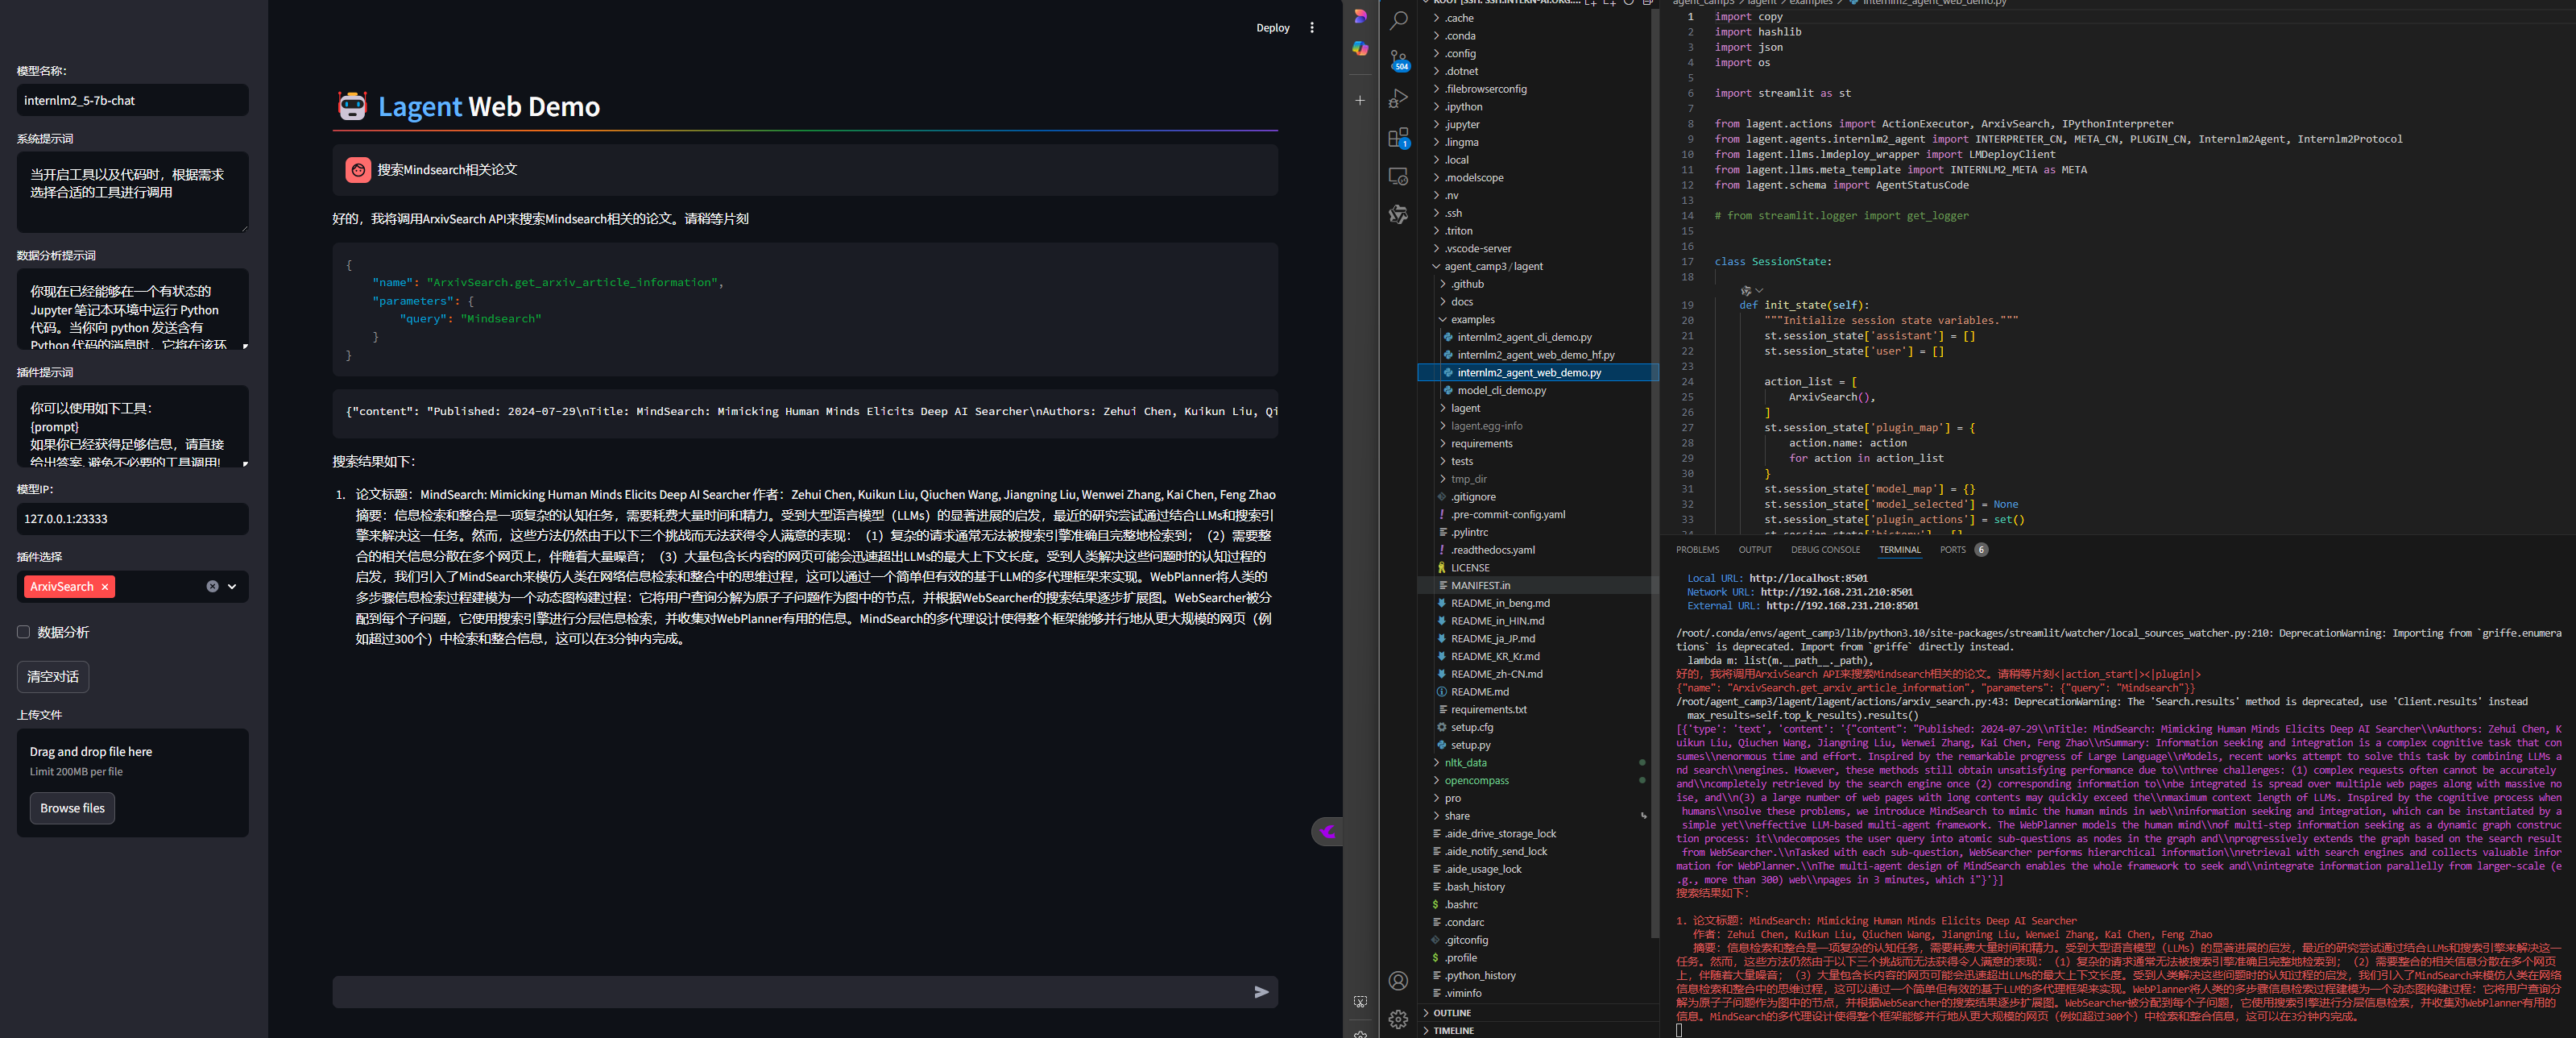Click the Deploy button

pyautogui.click(x=1272, y=28)
